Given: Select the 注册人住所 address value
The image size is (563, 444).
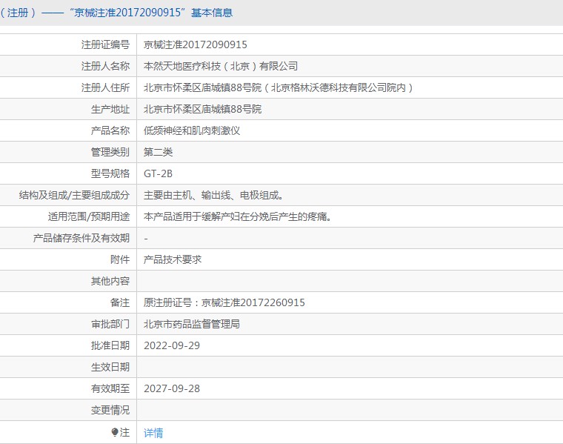Looking at the screenshot, I should pos(279,87).
